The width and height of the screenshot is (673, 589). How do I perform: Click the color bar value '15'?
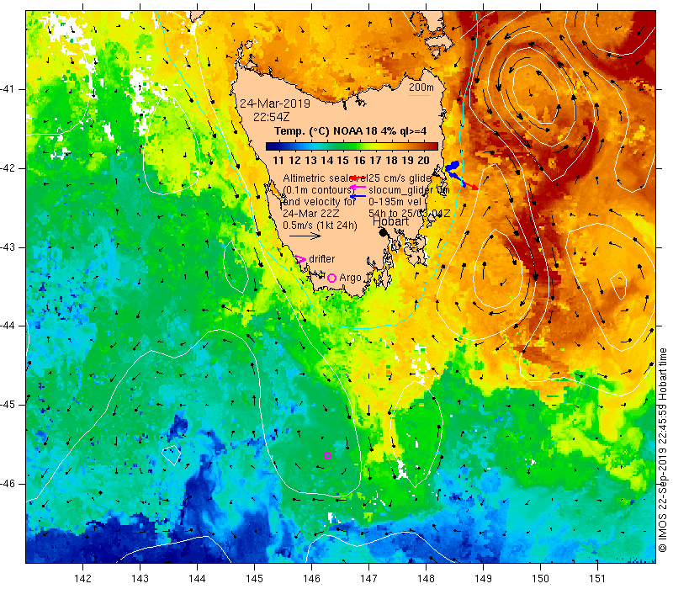click(342, 161)
